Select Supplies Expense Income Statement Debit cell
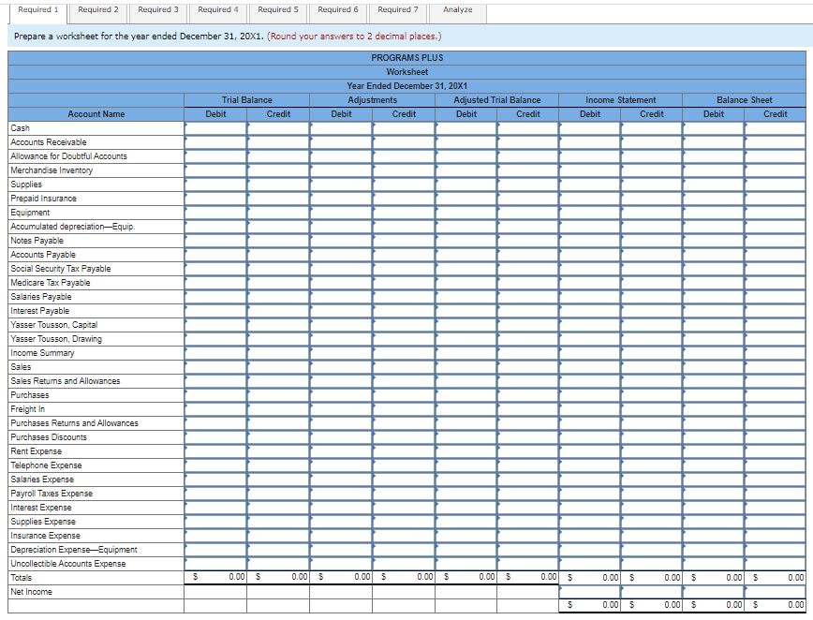 tap(589, 522)
